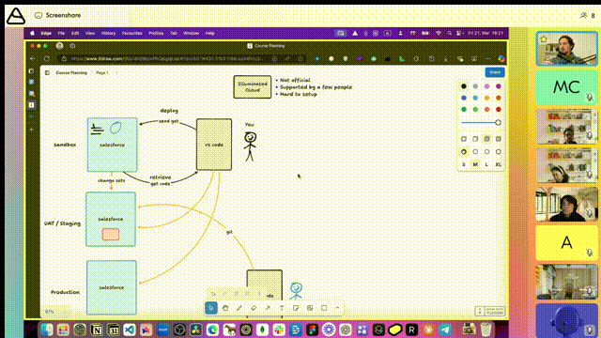Click the blue Share button
Viewport: 601px width, 338px height.
[x=495, y=72]
